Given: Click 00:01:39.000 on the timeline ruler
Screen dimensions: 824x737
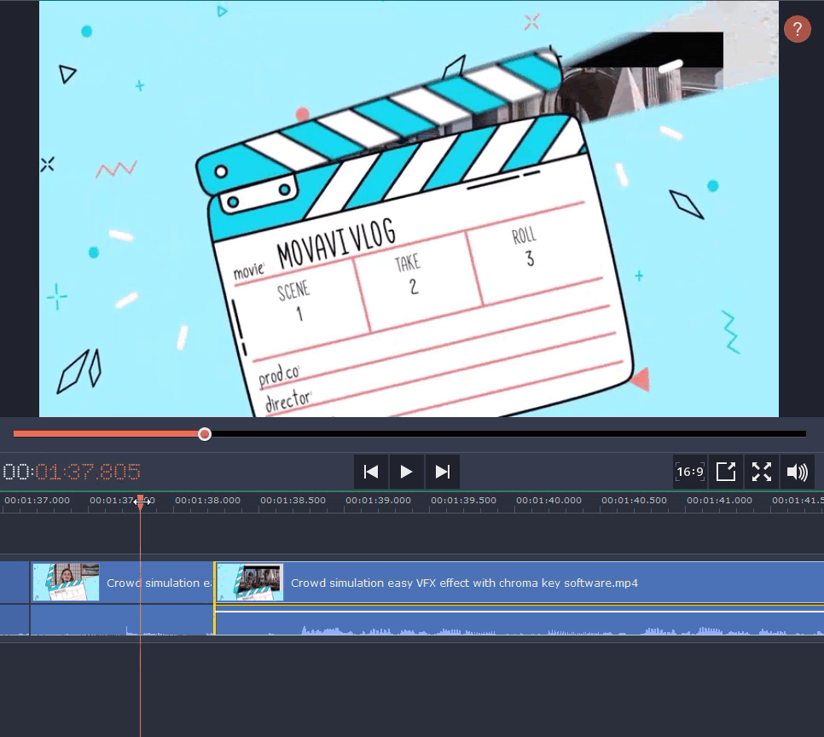Looking at the screenshot, I should (x=379, y=501).
